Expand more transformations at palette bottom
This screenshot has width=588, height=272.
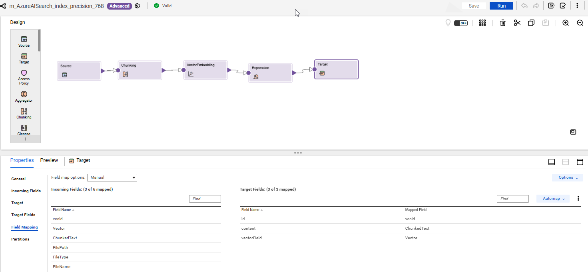tap(26, 139)
